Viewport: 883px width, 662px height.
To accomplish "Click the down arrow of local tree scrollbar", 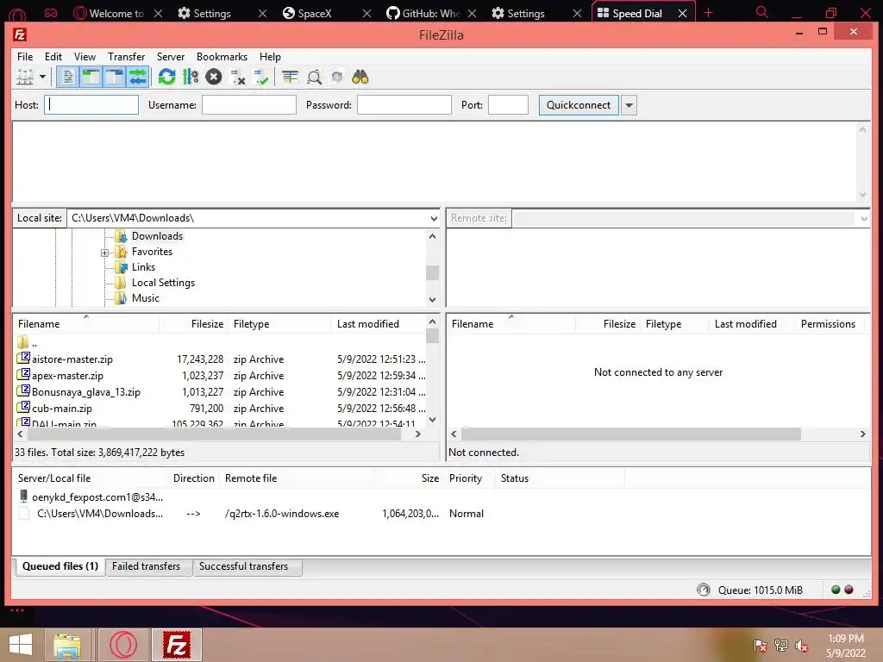I will [x=433, y=299].
